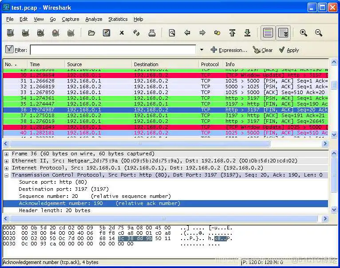Image resolution: width=340 pixels, height=268 pixels.
Task: Jump to first packet icon
Action: pos(232,33)
